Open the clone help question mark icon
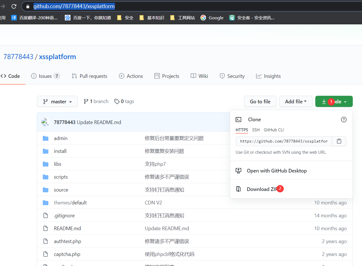Image resolution: width=362 pixels, height=266 pixels. coord(344,120)
